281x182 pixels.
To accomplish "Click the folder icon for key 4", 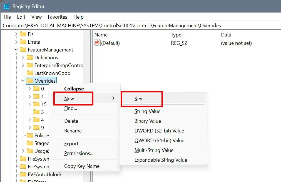I will (36, 120).
